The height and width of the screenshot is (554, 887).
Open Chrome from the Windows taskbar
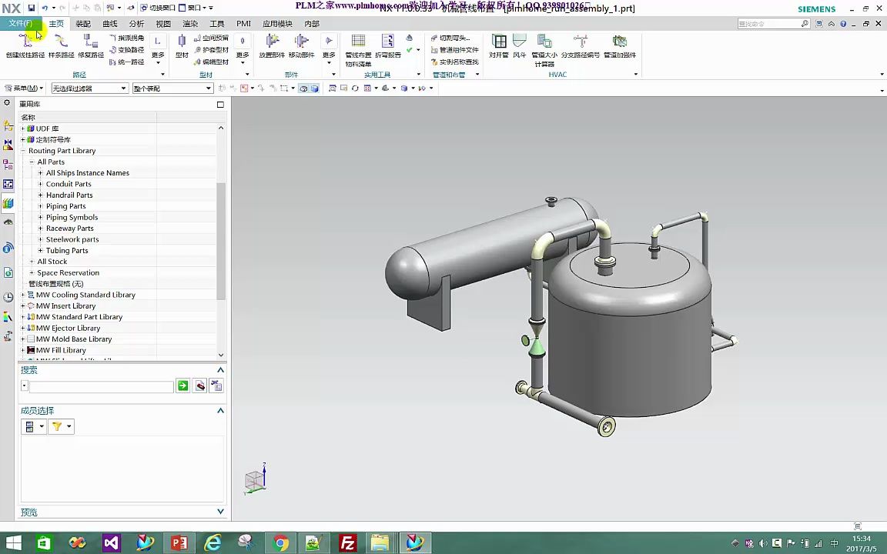pos(281,543)
